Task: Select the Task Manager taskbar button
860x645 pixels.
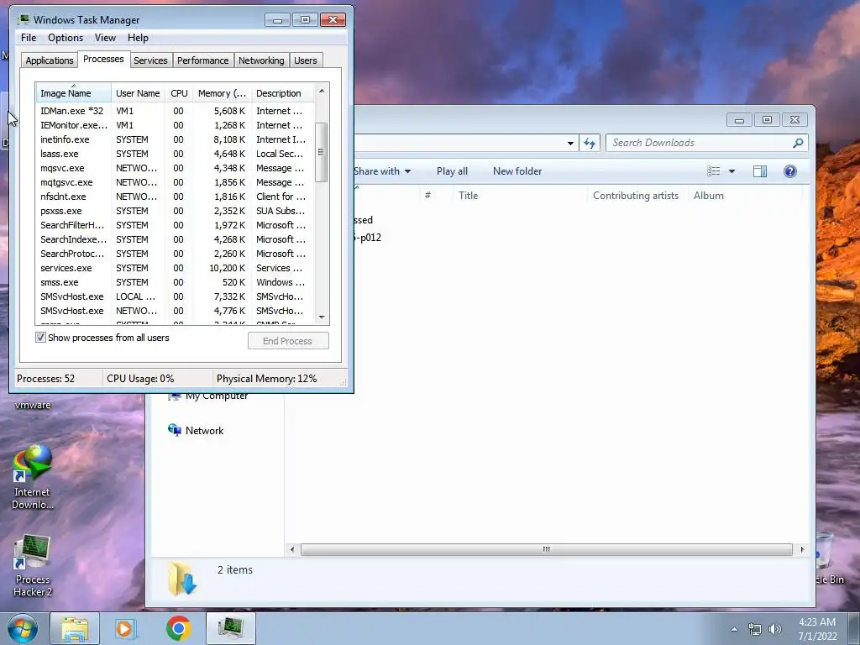Action: (x=231, y=628)
